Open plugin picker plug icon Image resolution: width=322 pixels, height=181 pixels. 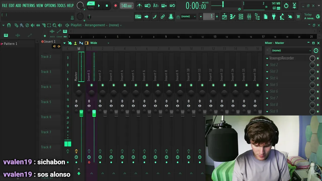(274, 17)
